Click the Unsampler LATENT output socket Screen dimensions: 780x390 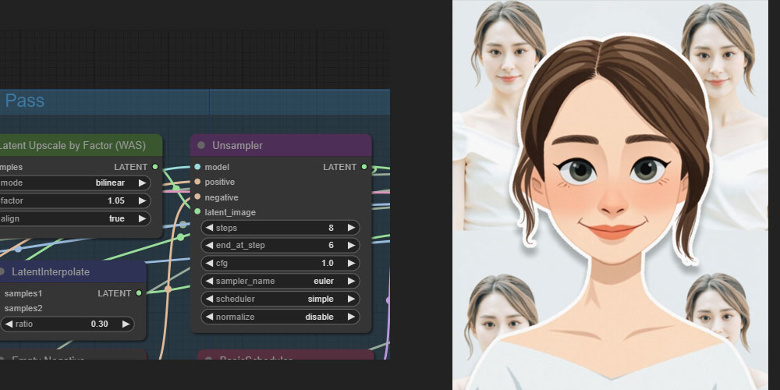click(x=364, y=167)
